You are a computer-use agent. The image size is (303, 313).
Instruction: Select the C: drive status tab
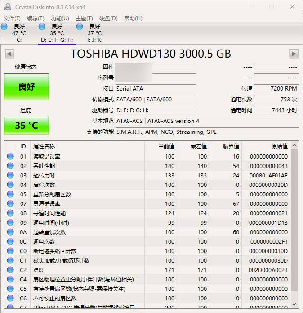pyautogui.click(x=19, y=33)
